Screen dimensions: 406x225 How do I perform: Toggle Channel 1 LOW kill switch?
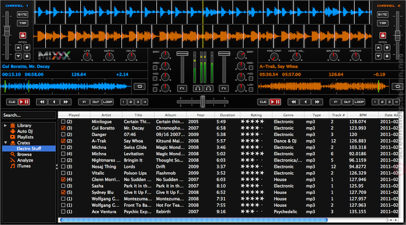pos(155,89)
